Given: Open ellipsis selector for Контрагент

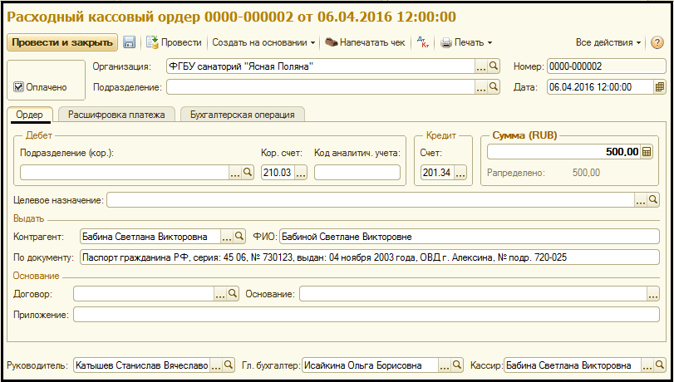Looking at the screenshot, I should [x=227, y=237].
